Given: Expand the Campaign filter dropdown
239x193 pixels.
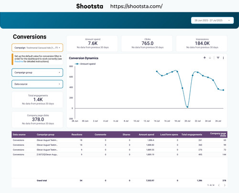Looking at the screenshot, I should coord(37,48).
